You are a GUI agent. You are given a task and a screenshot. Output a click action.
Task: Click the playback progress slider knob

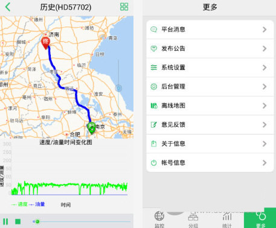(x=37, y=221)
